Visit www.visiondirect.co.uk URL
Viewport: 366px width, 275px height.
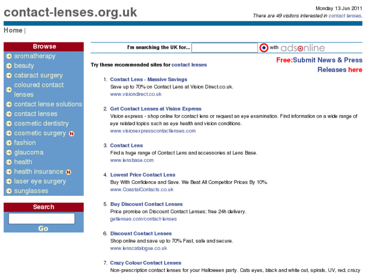(136, 94)
